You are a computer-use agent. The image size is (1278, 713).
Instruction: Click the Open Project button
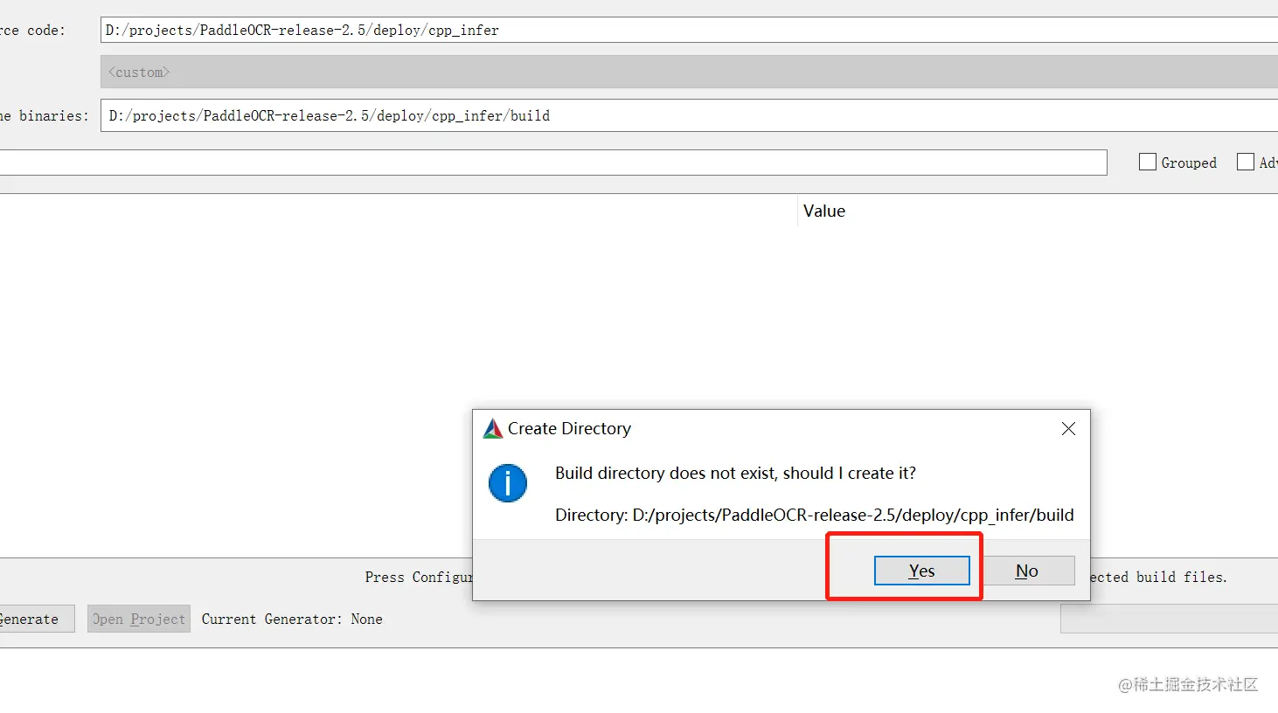(x=138, y=619)
